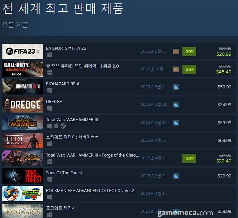Screen dimensions: 238x218
Task: Click the mixed review icon for FIFA 23
Action: coord(176,52)
